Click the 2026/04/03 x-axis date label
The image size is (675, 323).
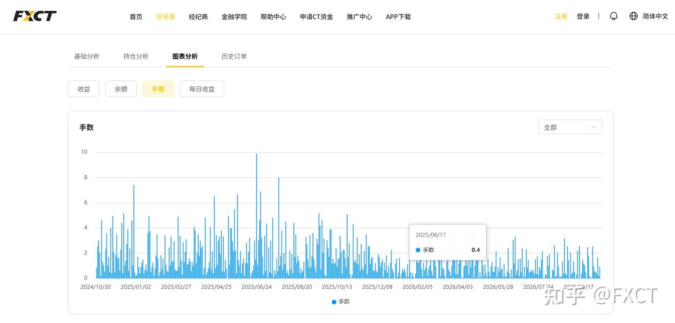[458, 287]
